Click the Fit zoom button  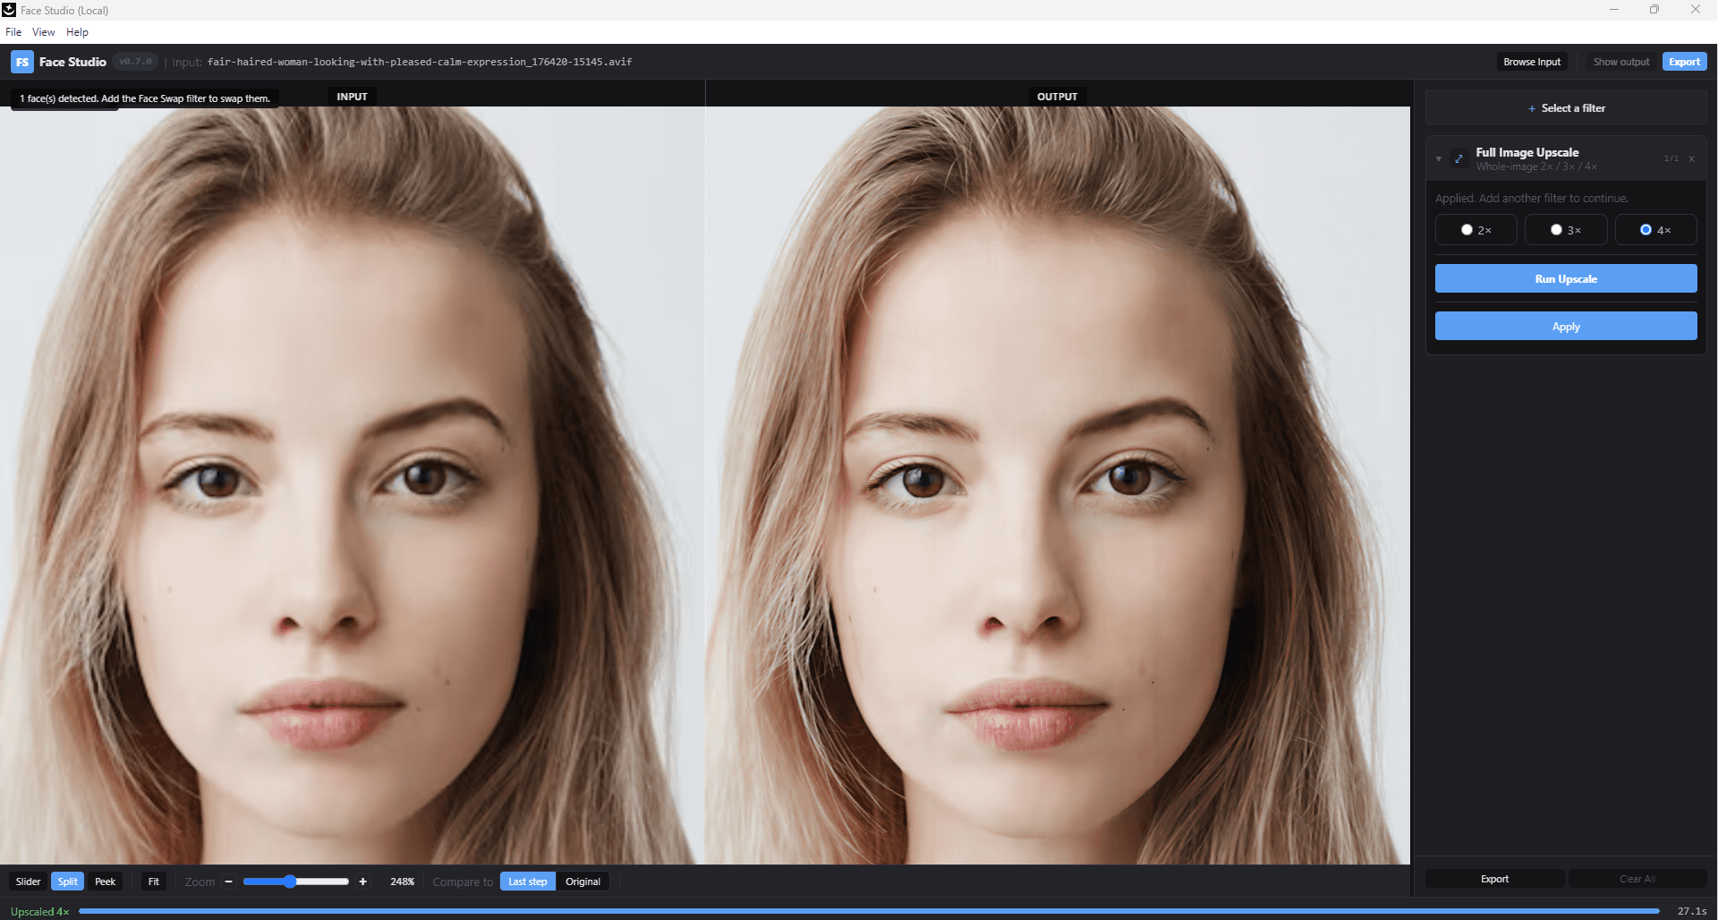tap(154, 882)
